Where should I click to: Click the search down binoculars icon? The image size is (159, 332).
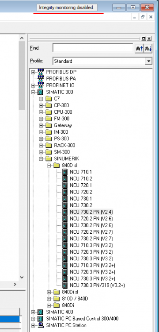148,49
